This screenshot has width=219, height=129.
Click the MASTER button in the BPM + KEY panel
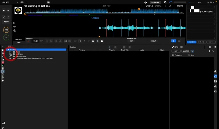tap(185, 51)
